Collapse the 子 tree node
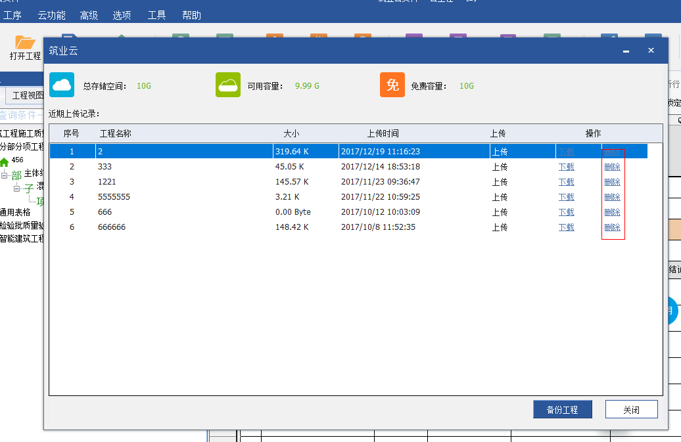This screenshot has height=442, width=681. click(17, 188)
